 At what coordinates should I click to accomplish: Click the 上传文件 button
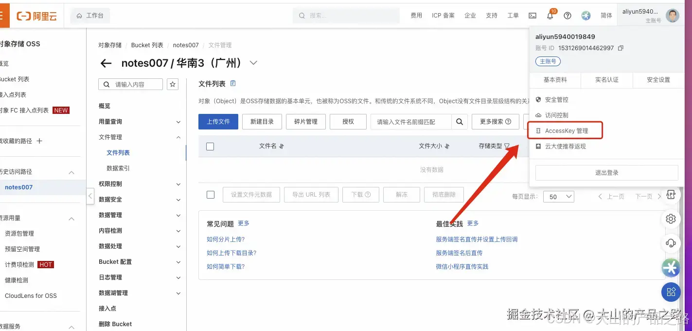218,122
